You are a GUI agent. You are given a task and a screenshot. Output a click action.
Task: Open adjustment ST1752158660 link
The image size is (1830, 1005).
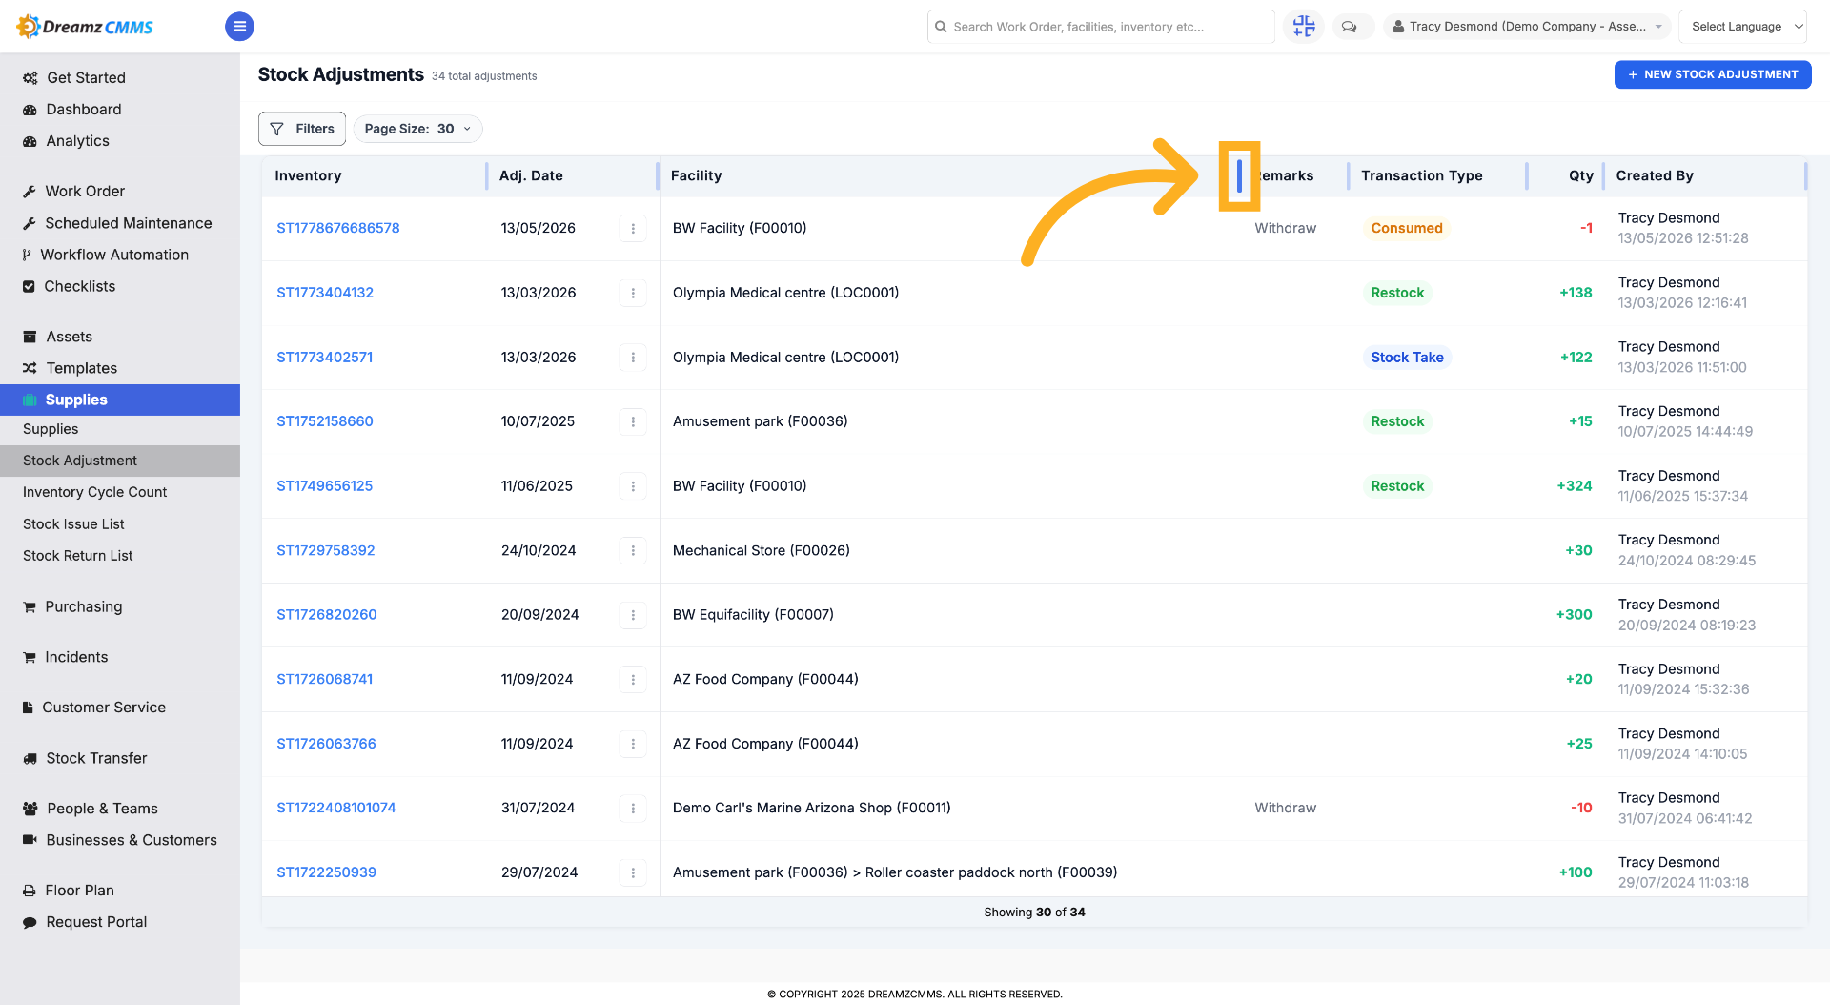(325, 421)
